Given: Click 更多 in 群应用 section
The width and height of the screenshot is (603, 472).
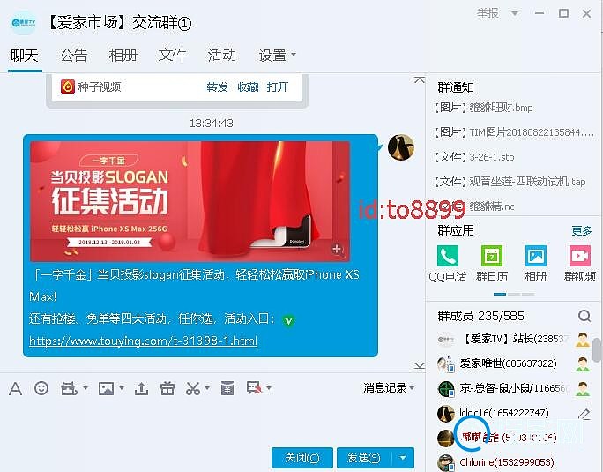Looking at the screenshot, I should pyautogui.click(x=582, y=230).
